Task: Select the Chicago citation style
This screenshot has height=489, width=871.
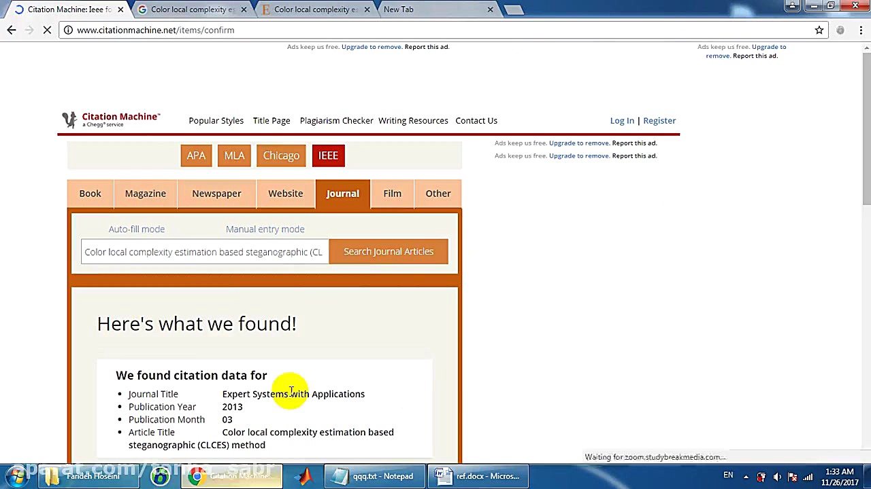Action: 281,156
